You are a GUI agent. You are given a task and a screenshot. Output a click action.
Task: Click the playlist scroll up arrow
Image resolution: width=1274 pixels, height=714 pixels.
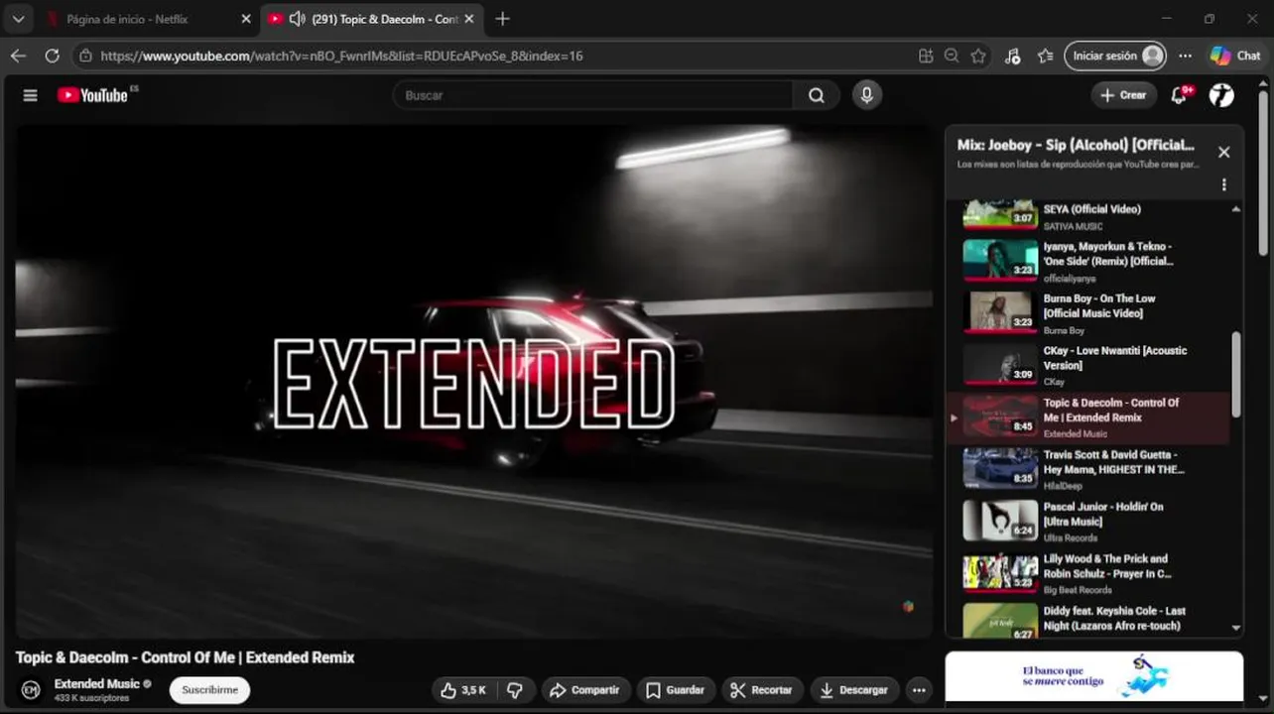coord(1235,209)
